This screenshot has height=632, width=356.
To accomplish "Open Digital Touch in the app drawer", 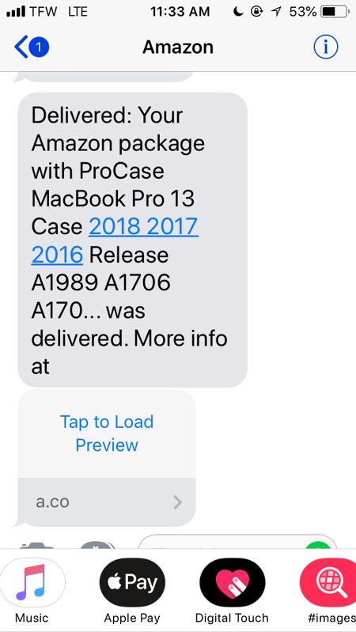I will tap(233, 582).
